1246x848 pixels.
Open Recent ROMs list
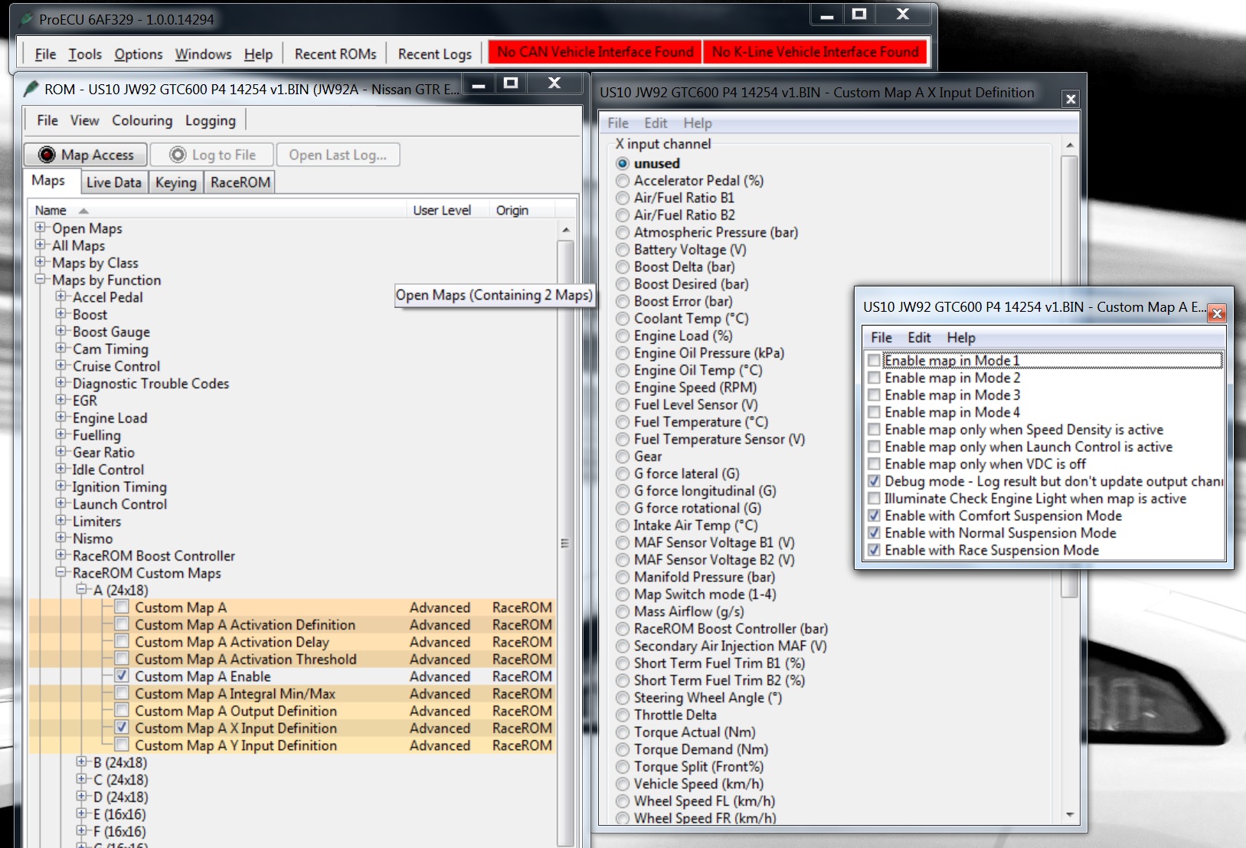[x=335, y=54]
